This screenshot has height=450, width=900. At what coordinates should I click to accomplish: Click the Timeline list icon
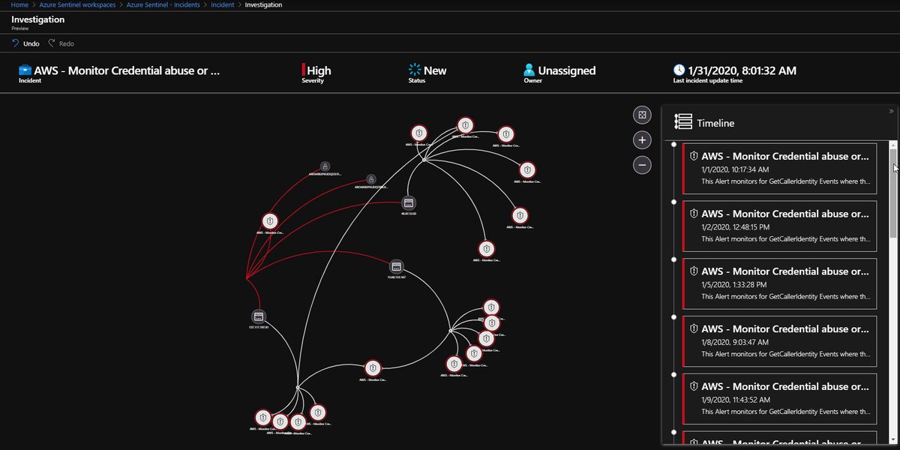pyautogui.click(x=683, y=122)
